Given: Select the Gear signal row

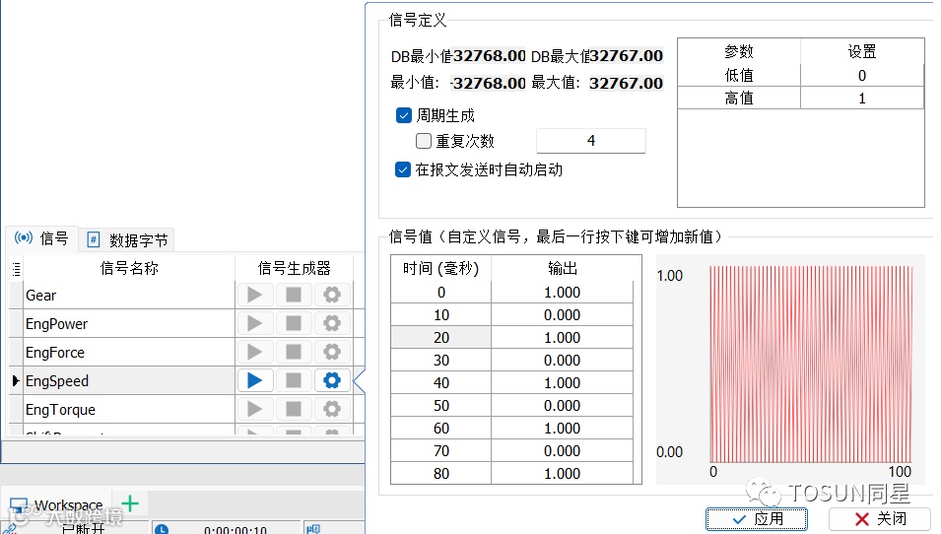Looking at the screenshot, I should click(x=129, y=296).
